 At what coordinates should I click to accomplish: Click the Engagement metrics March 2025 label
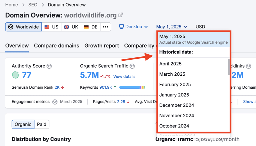tap(71, 102)
